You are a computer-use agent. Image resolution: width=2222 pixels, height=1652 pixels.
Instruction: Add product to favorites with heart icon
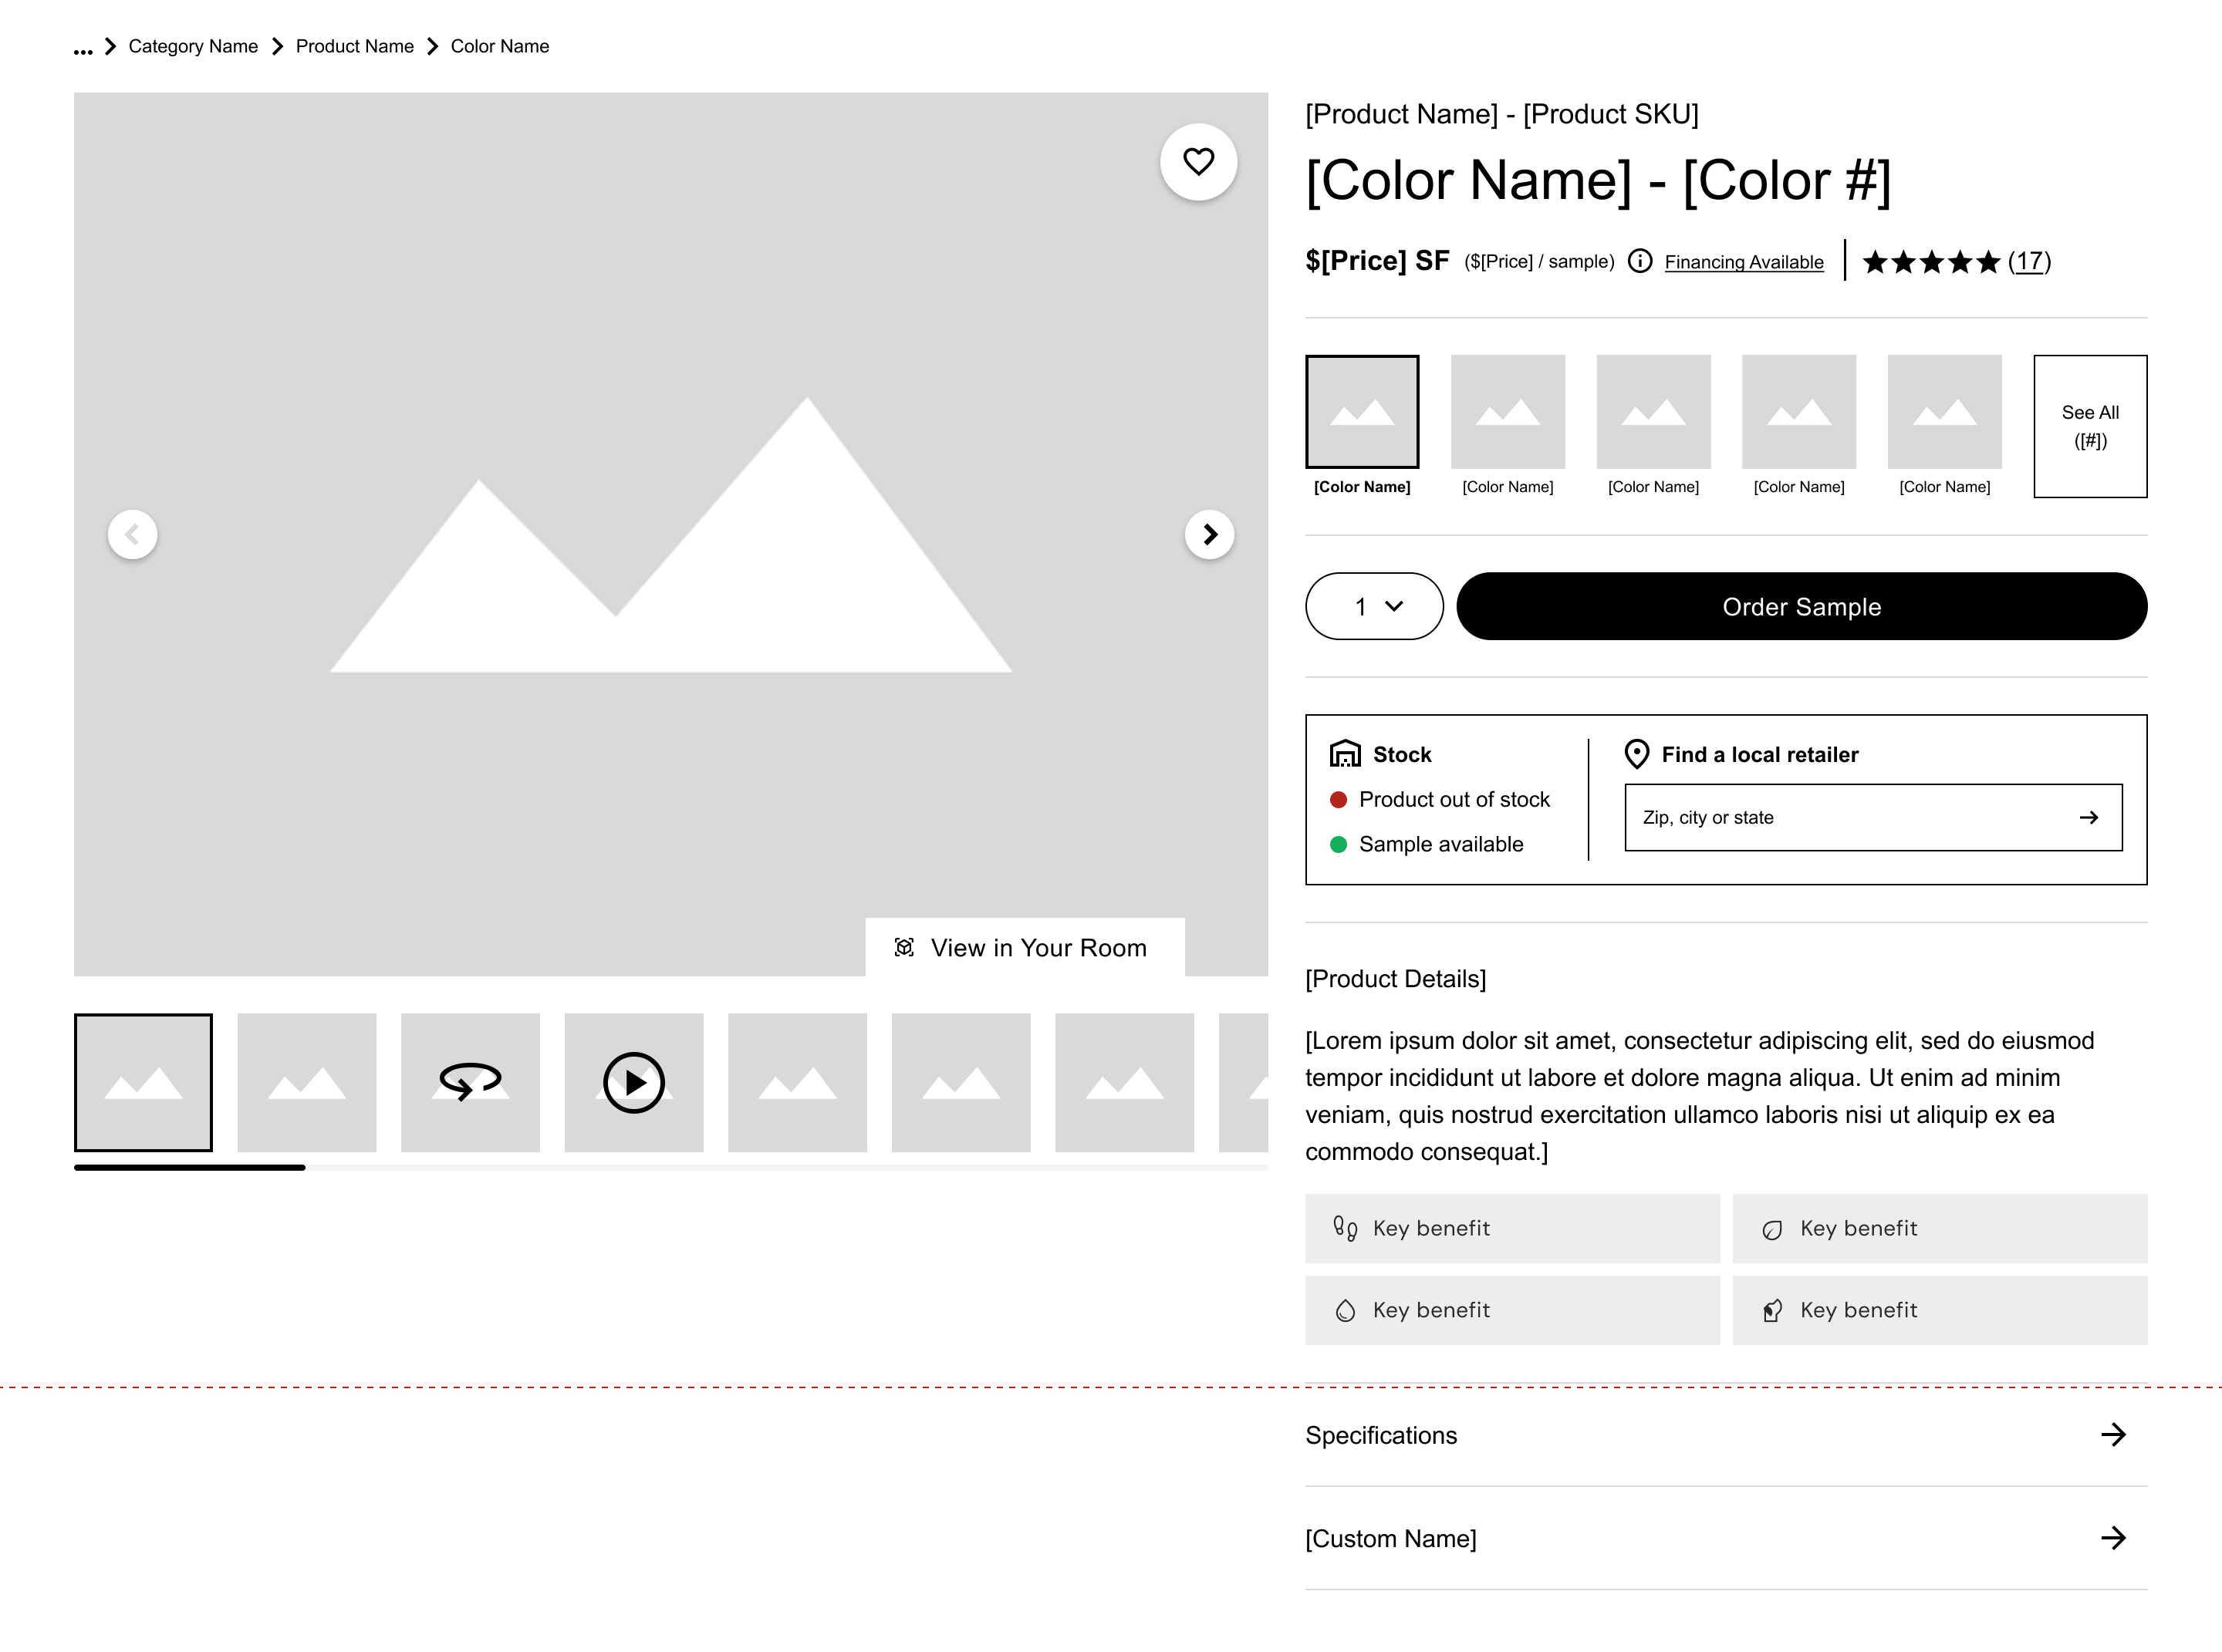(x=1197, y=162)
